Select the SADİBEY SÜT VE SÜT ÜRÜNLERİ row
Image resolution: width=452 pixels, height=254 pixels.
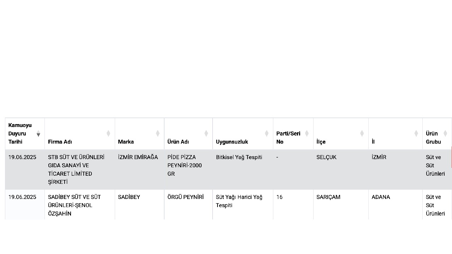pyautogui.click(x=228, y=205)
